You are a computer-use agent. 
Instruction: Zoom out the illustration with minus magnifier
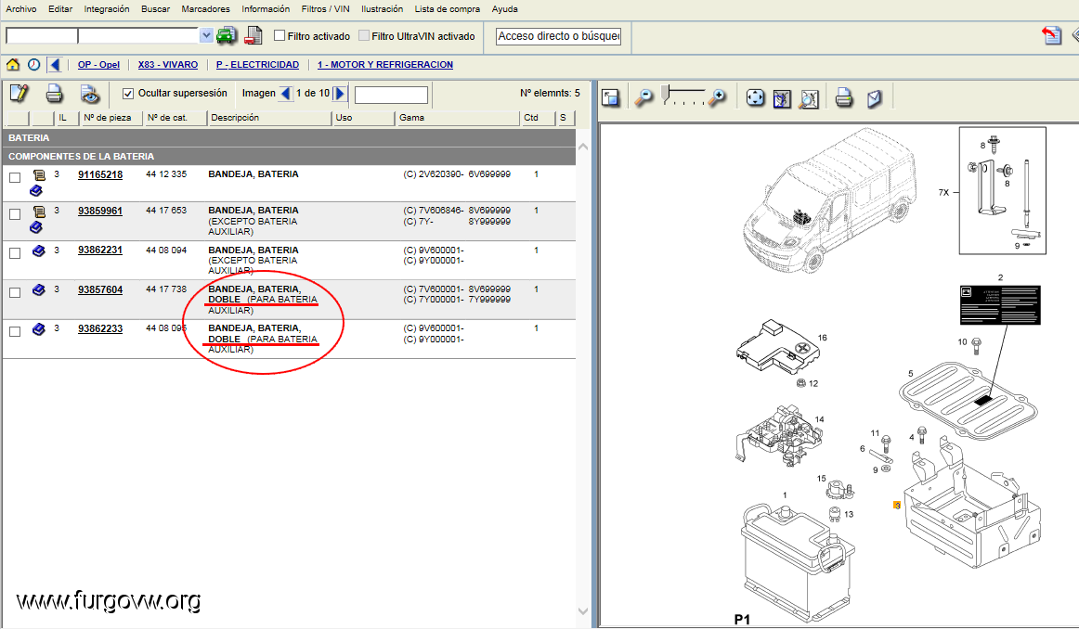[x=643, y=97]
